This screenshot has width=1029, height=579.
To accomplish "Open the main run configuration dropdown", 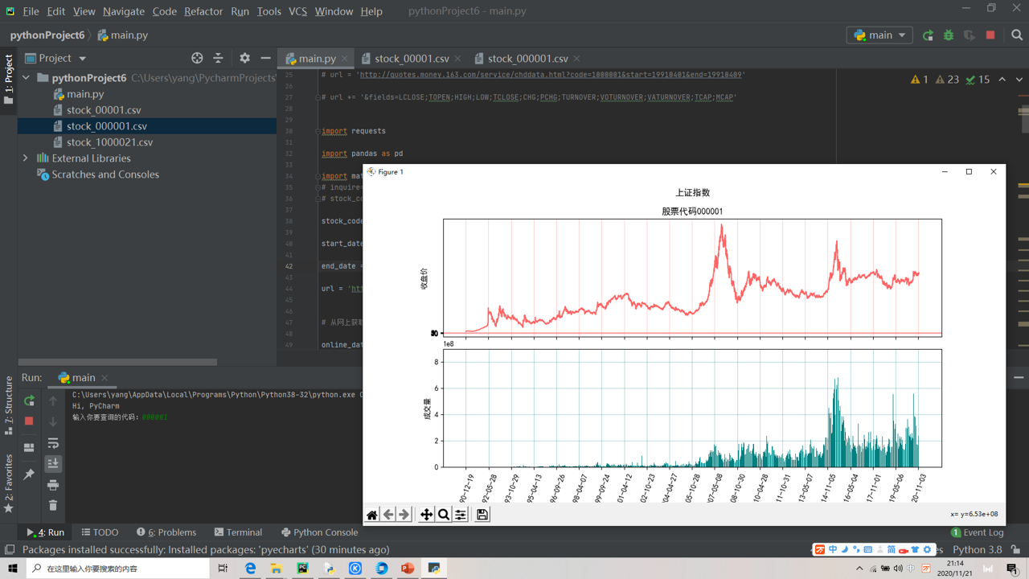I will 879,35.
